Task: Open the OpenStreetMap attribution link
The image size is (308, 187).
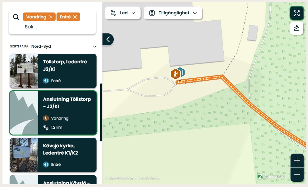Action: point(119,178)
